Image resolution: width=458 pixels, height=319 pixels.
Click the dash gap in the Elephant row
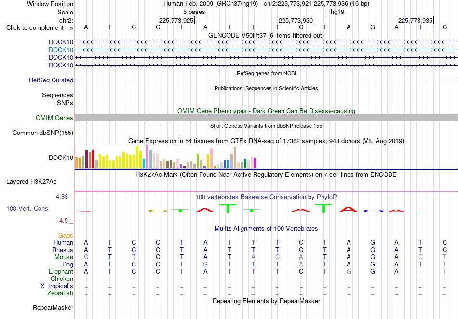tap(420, 272)
